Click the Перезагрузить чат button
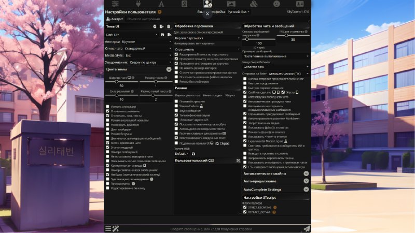415x233 pixels. point(187,95)
